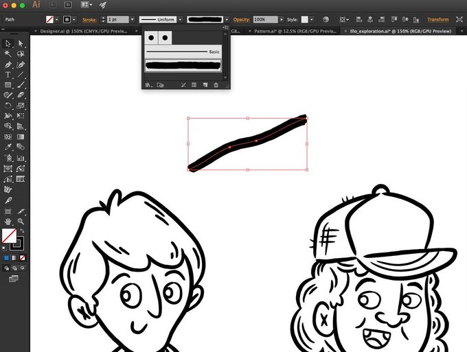
Task: Select the Perspective Grid tool
Action: (21, 126)
